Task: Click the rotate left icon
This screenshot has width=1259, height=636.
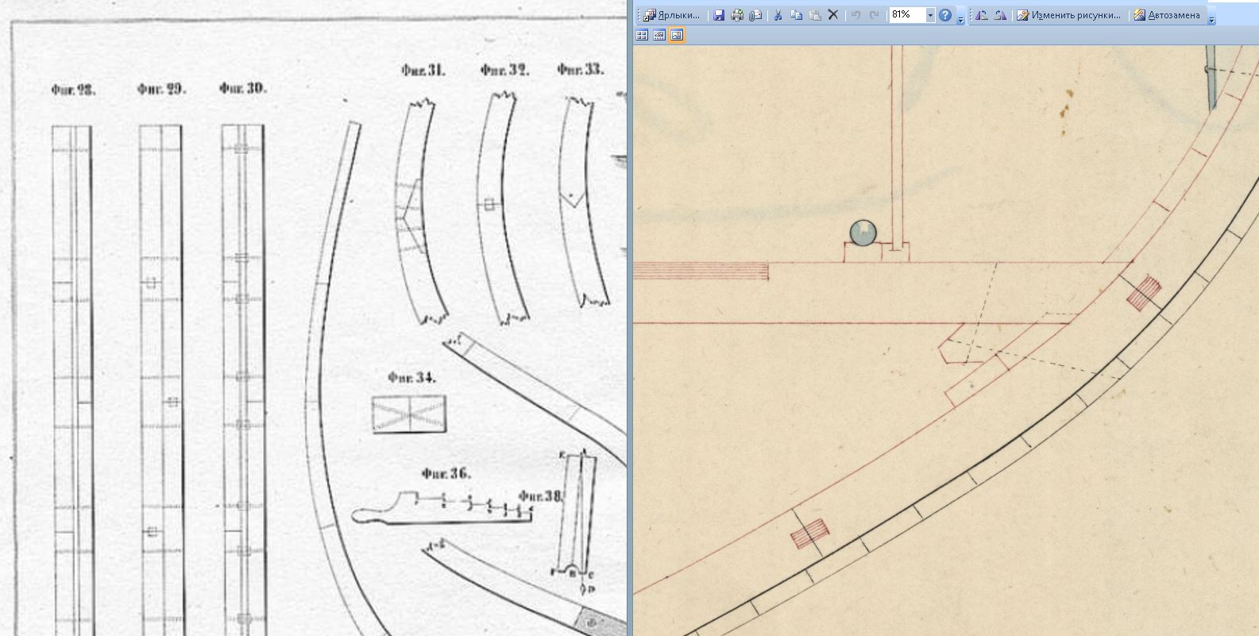Action: click(x=982, y=15)
